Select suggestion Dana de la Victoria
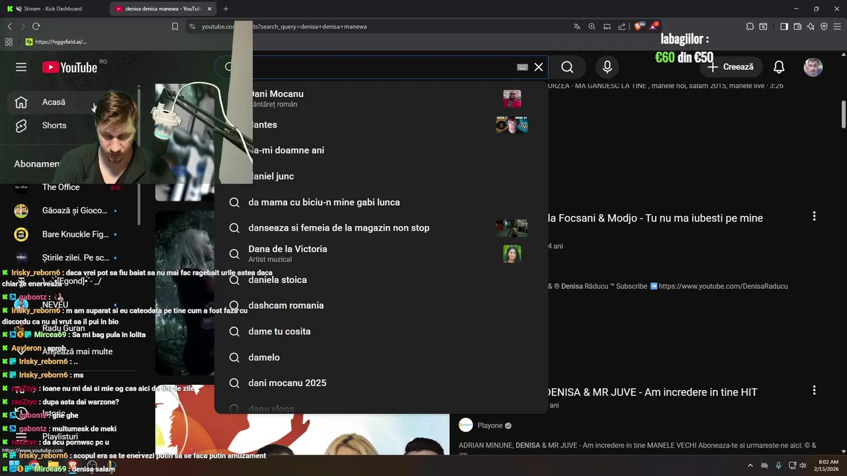Image resolution: width=847 pixels, height=476 pixels. [381, 254]
